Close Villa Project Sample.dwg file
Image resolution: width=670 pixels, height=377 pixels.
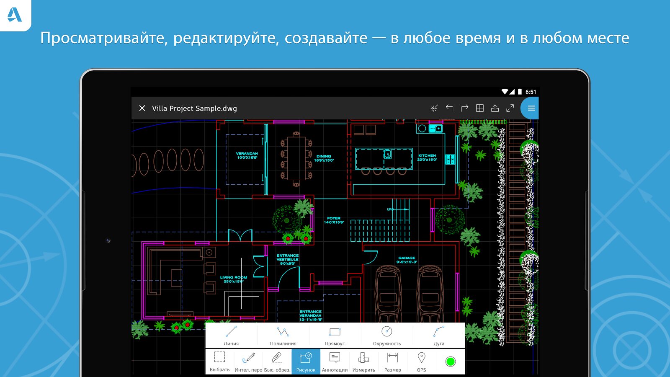click(x=142, y=108)
